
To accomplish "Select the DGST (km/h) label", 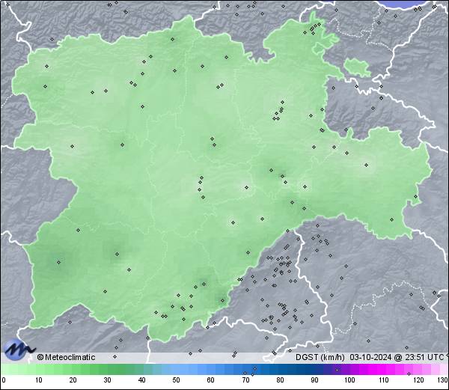I will 320,357.
